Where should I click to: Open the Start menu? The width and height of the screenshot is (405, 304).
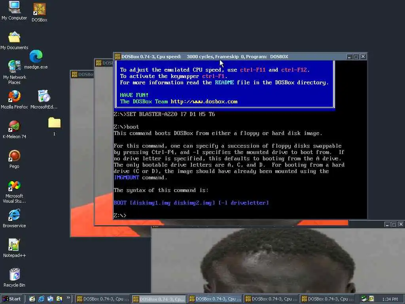pos(12,299)
